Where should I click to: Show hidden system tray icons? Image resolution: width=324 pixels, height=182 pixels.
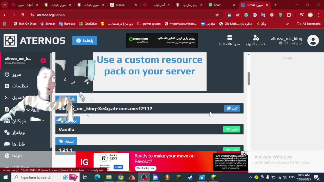(x=250, y=177)
